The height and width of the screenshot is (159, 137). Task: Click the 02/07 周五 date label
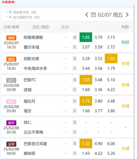coord(110,15)
